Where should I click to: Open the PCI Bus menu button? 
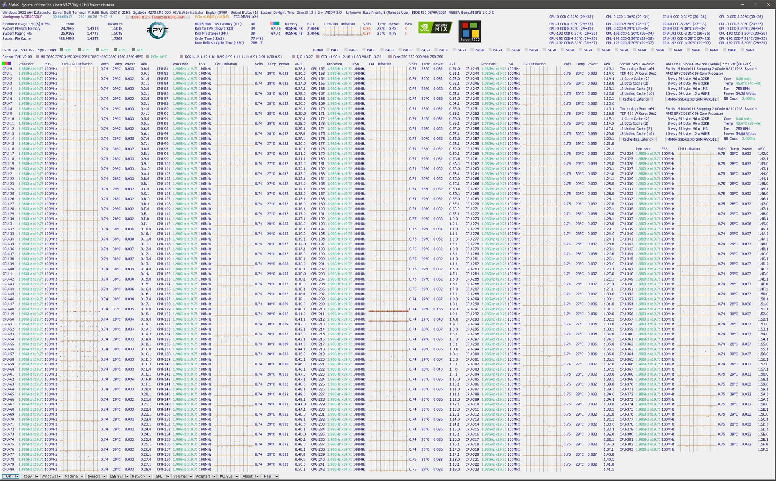pos(226,476)
